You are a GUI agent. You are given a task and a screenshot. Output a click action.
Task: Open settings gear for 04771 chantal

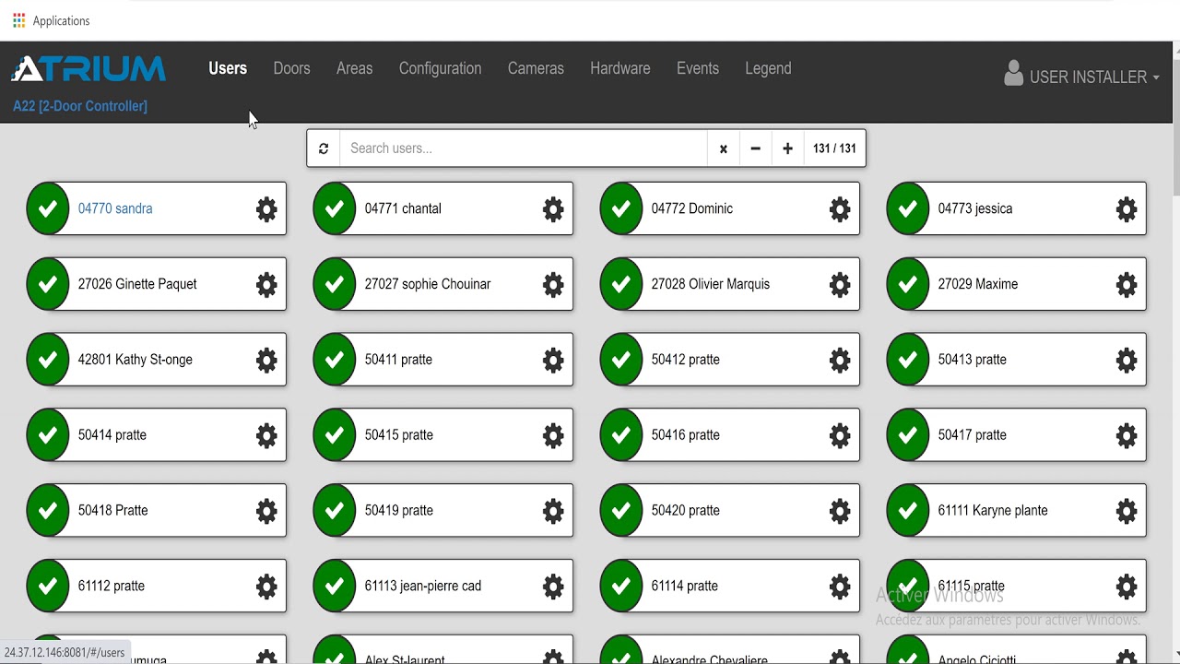(x=553, y=209)
